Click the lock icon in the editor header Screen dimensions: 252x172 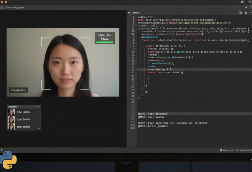click(246, 13)
